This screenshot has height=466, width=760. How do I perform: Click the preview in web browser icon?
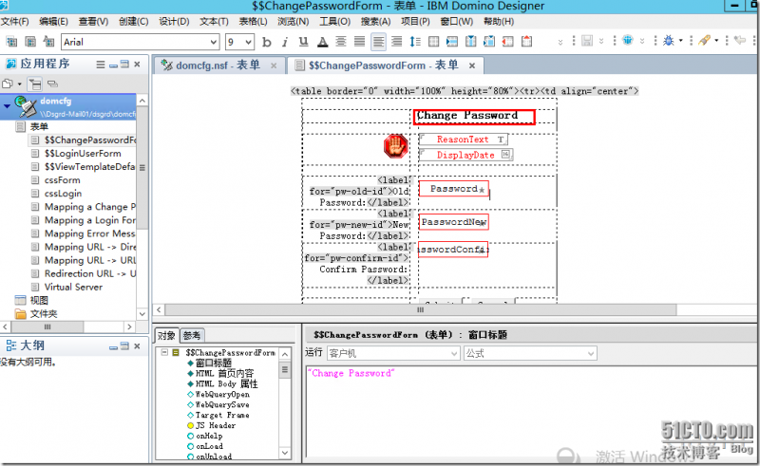pyautogui.click(x=628, y=40)
